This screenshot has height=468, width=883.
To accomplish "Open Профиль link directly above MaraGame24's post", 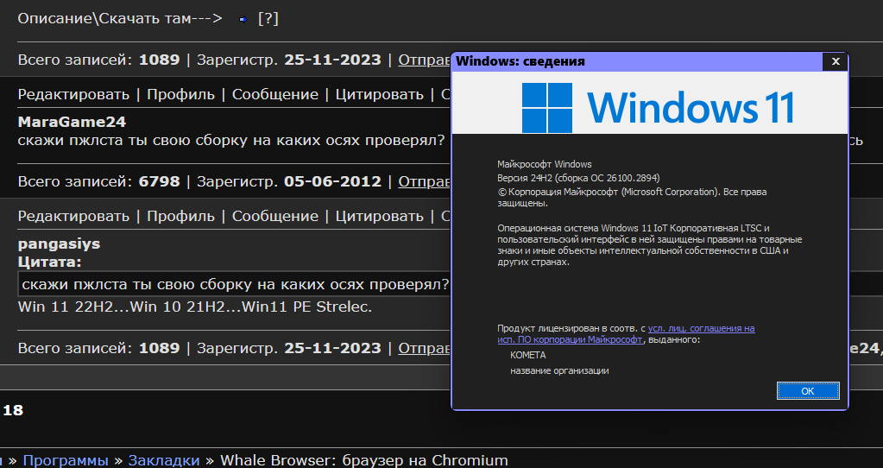I will (x=180, y=94).
